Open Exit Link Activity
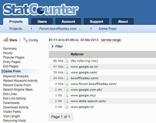 (x=14, y=98)
